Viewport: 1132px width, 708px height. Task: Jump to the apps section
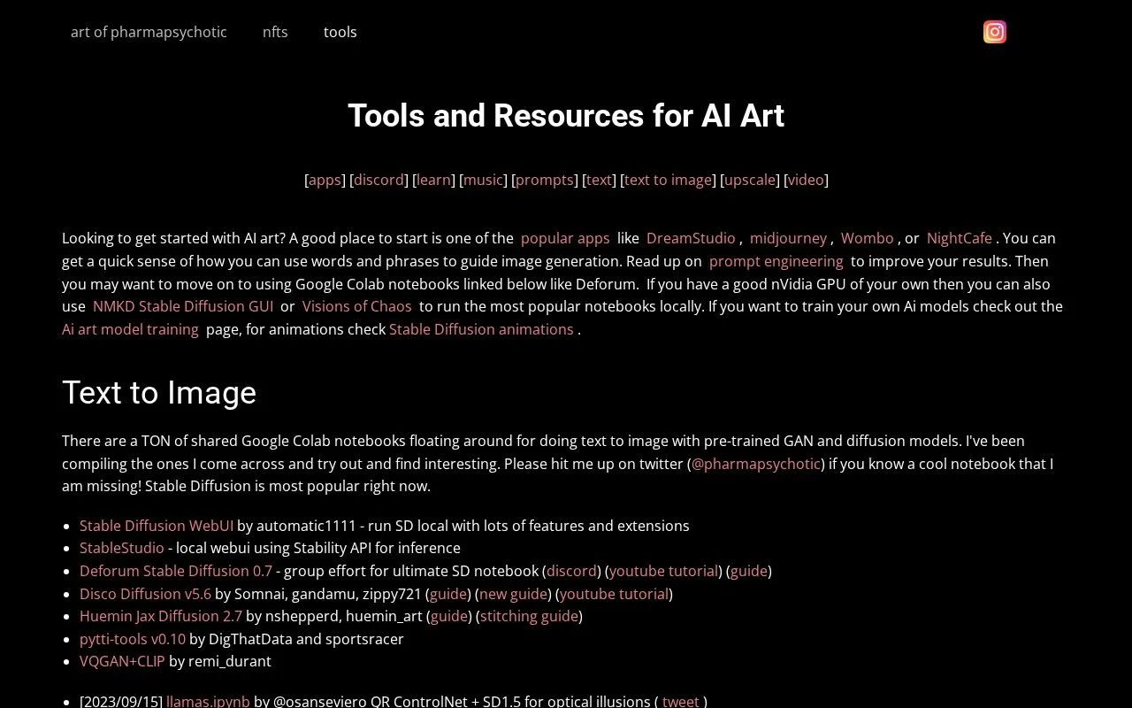[325, 180]
